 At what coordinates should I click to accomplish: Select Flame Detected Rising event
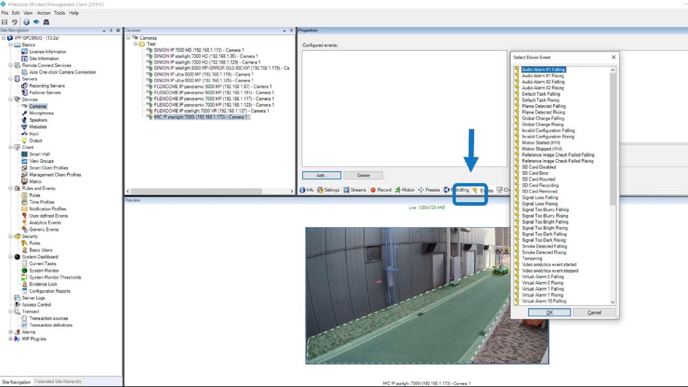(543, 112)
